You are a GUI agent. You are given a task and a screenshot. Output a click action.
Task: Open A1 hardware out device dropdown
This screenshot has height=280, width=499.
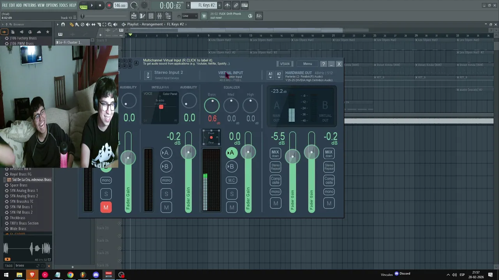click(270, 75)
